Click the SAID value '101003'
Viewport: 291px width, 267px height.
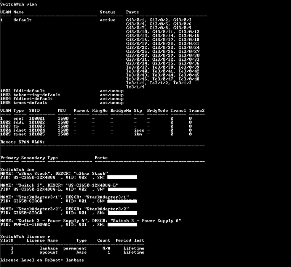click(37, 126)
